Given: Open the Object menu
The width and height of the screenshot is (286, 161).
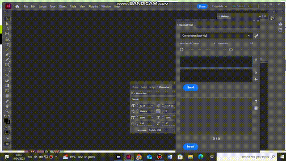Looking at the screenshot, I should pos(63,7).
